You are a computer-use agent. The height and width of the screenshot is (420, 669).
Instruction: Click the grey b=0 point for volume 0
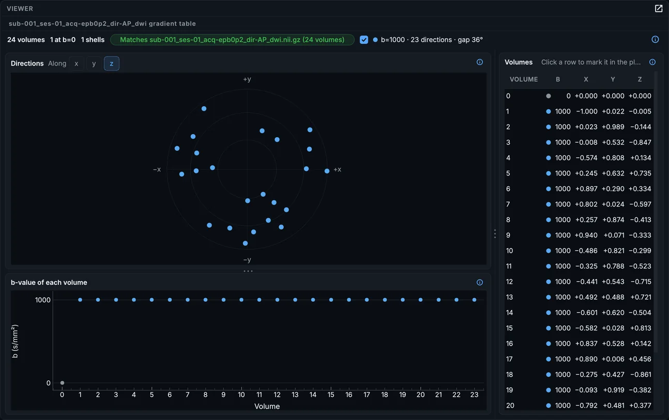pos(62,383)
